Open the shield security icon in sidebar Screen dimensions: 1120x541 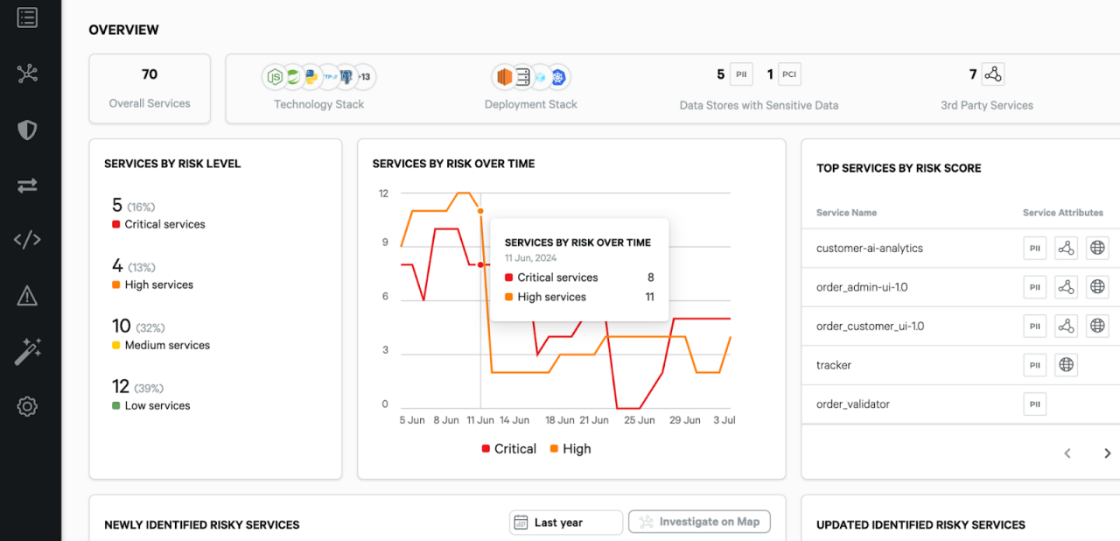(x=27, y=130)
